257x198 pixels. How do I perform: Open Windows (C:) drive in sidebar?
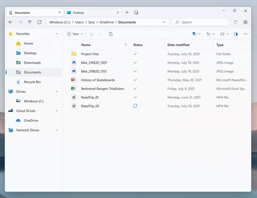coord(34,101)
